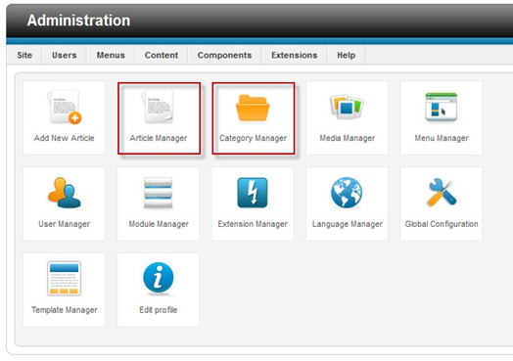Open the Extensions menu
Screen dimensions: 513x361
click(x=294, y=55)
